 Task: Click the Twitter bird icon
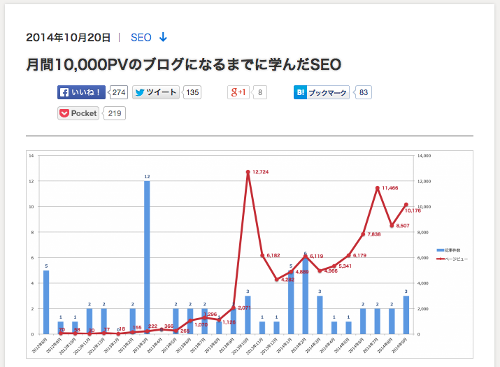(140, 92)
